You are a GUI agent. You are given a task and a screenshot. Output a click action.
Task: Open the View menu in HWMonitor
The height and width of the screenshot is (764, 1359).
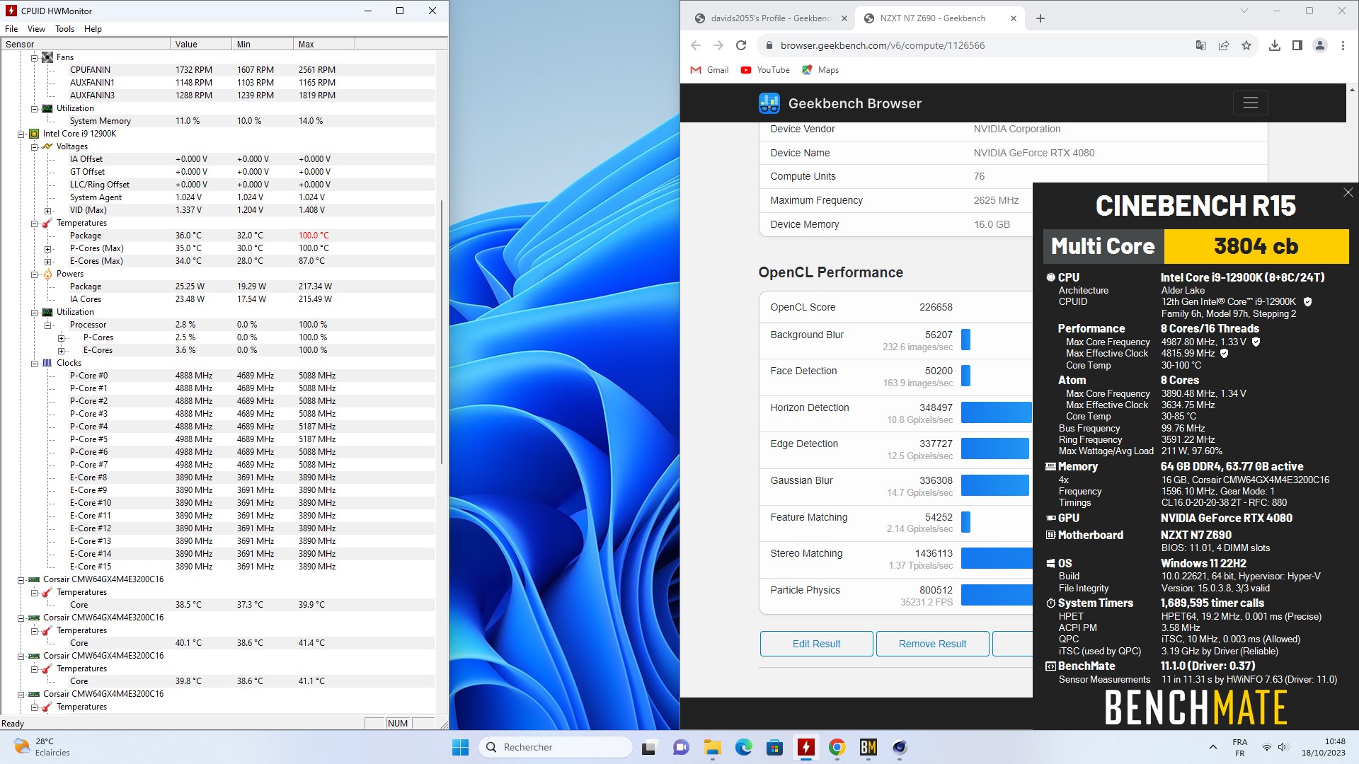coord(36,29)
